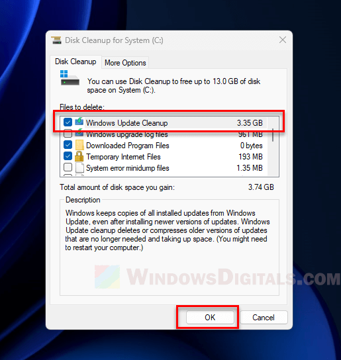Select the Windows Update Cleanup row label

pyautogui.click(x=127, y=123)
